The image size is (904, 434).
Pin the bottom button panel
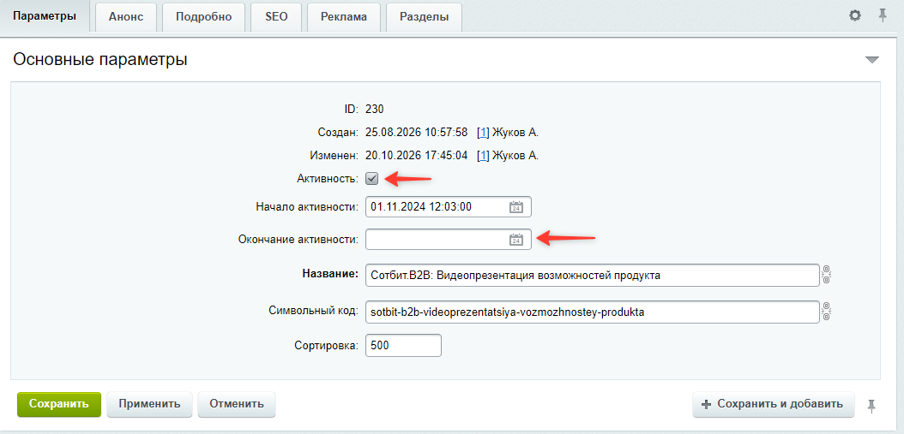(871, 405)
